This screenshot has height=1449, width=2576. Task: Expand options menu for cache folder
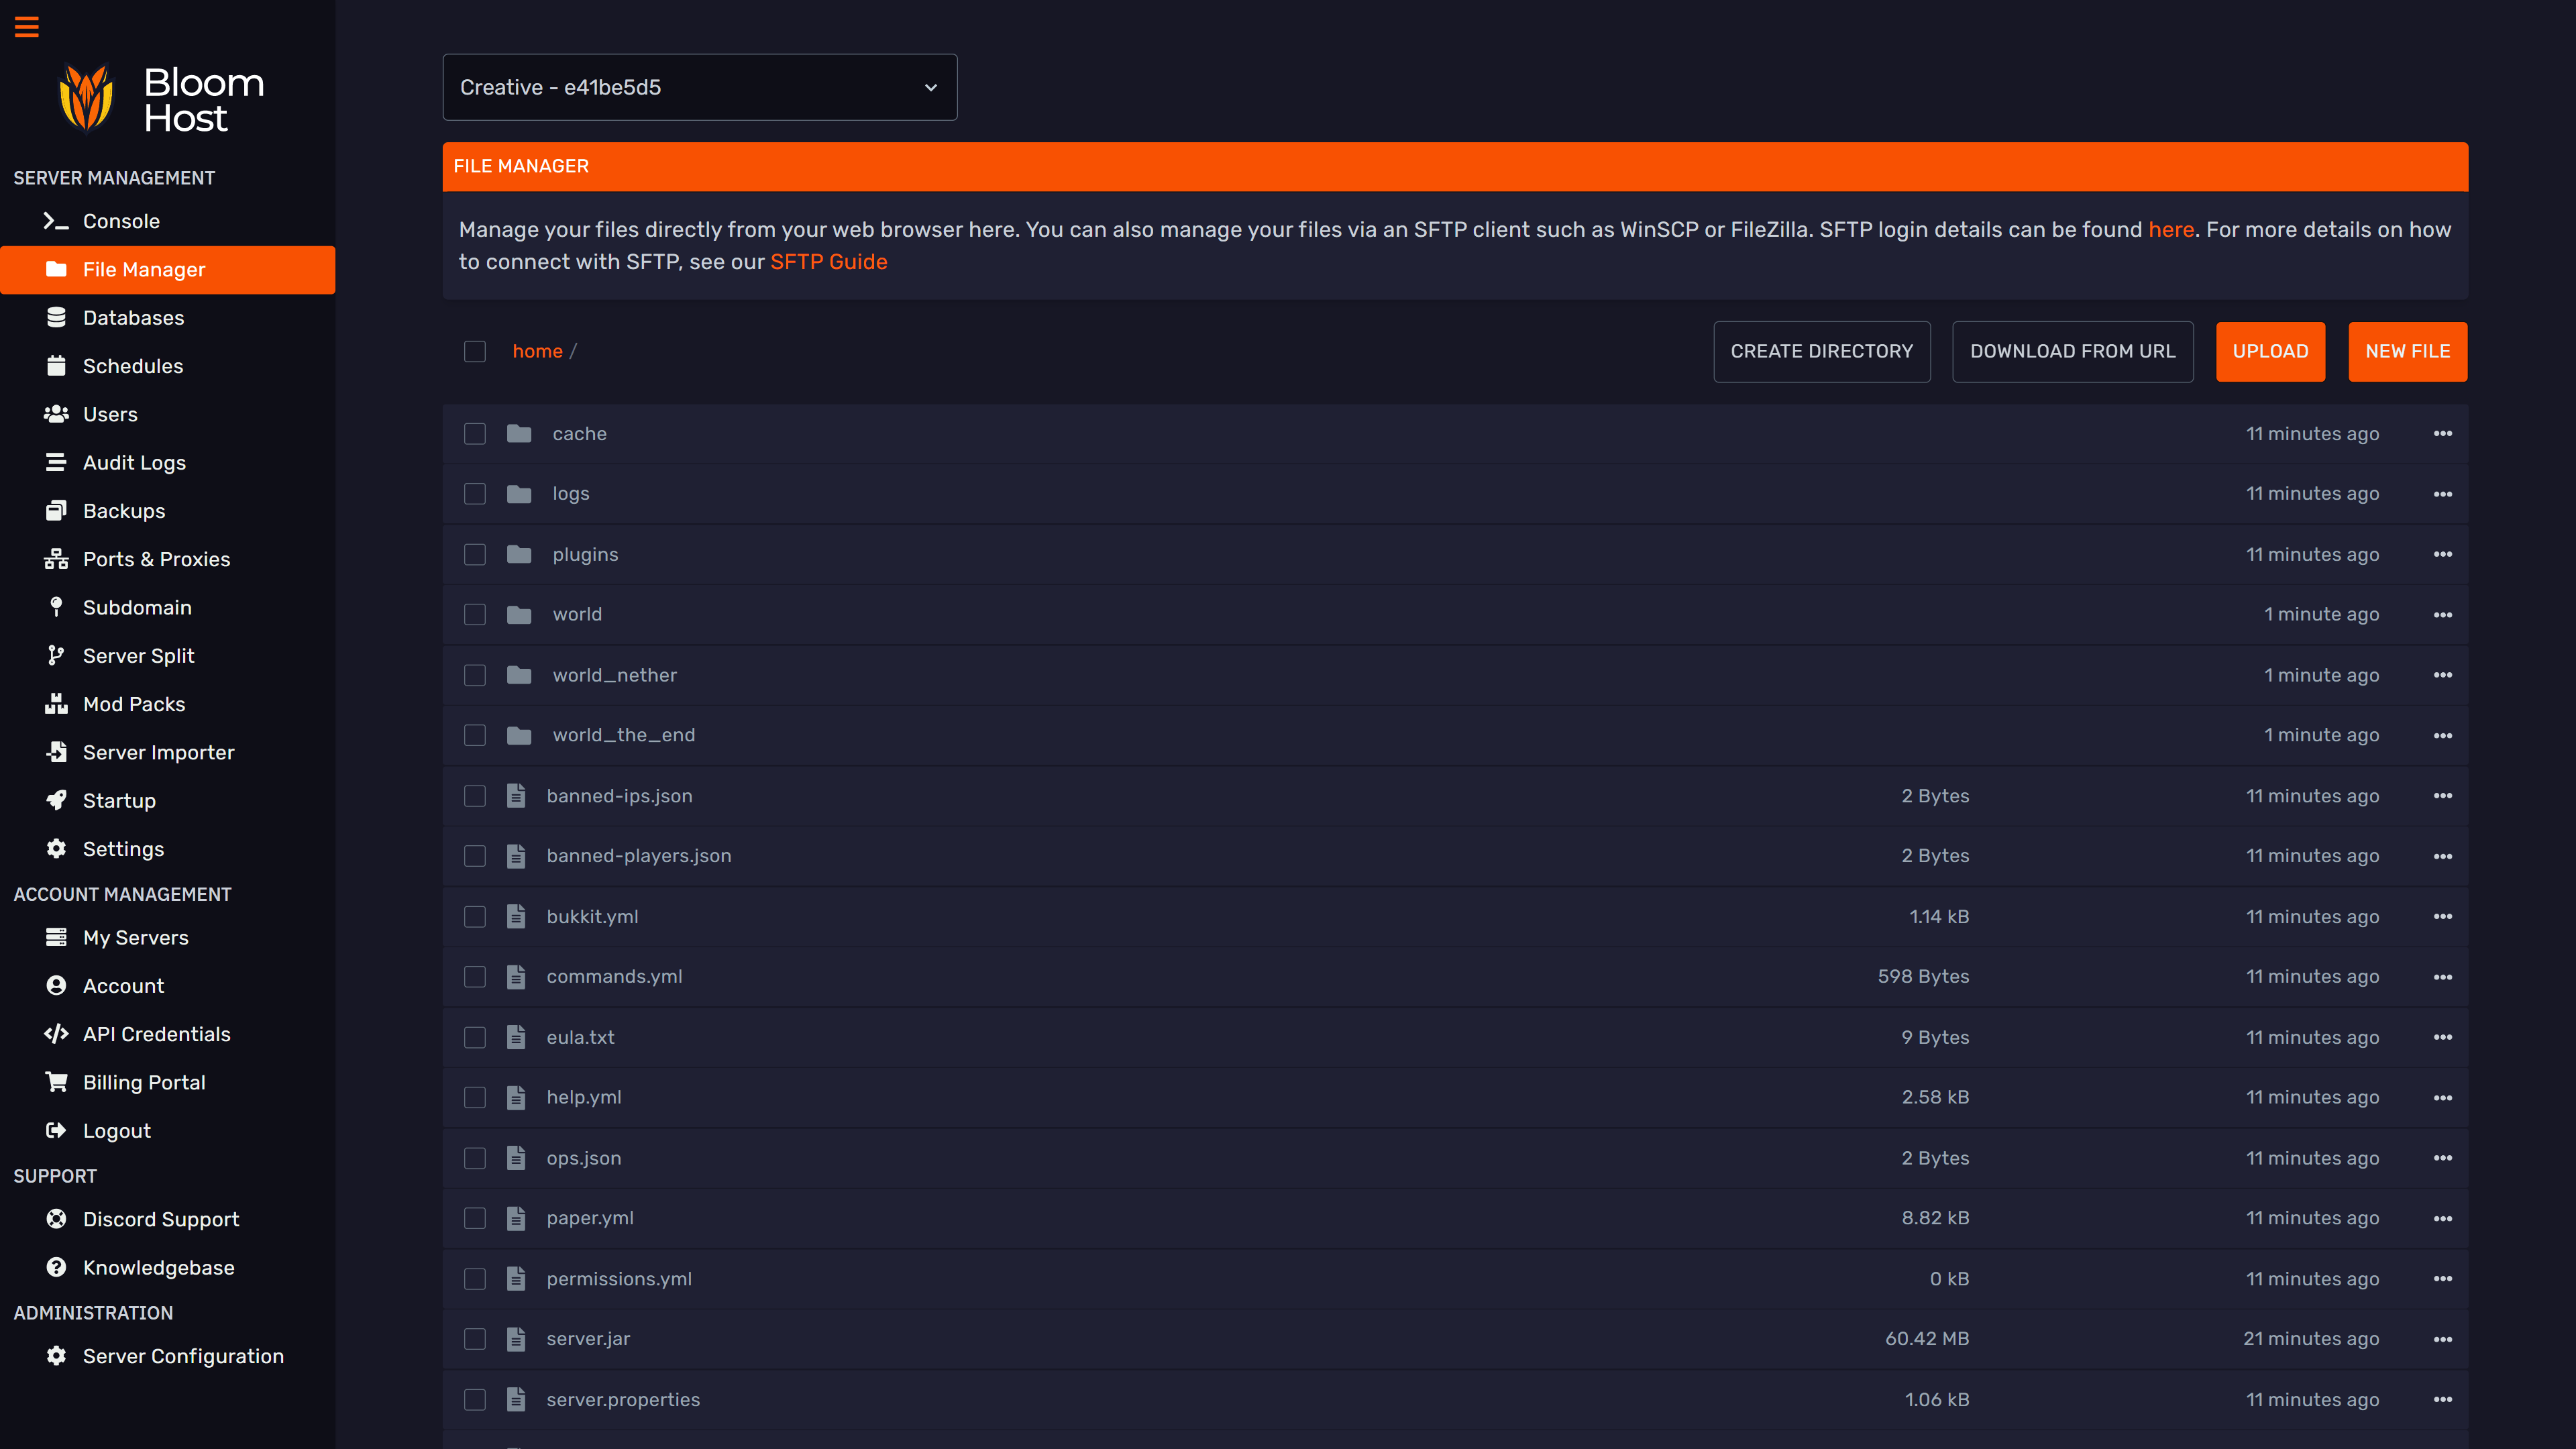point(2443,434)
